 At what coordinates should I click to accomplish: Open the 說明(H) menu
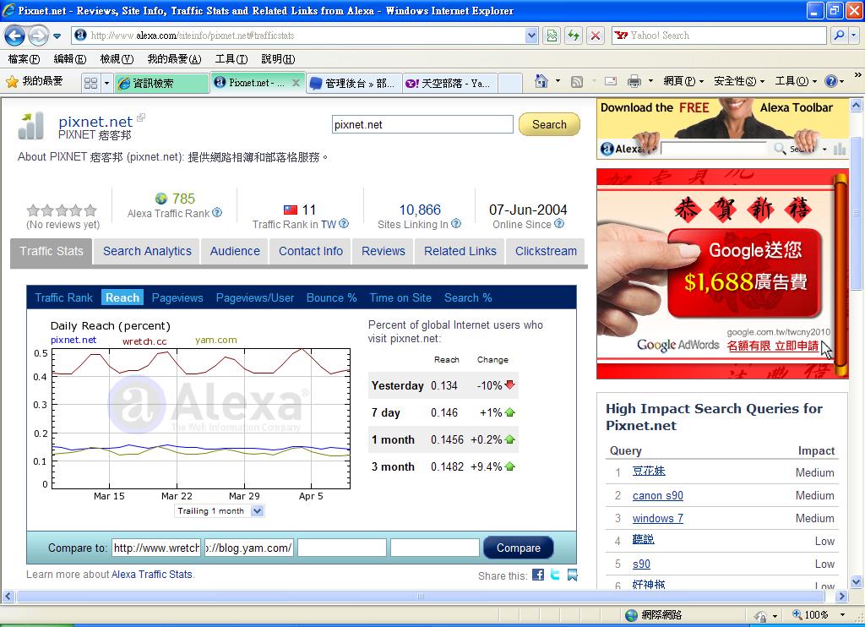point(278,59)
